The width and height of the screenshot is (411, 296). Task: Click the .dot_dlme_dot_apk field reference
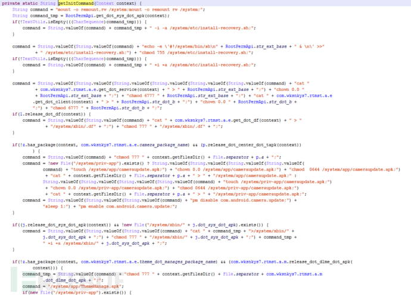pyautogui.click(x=64, y=281)
